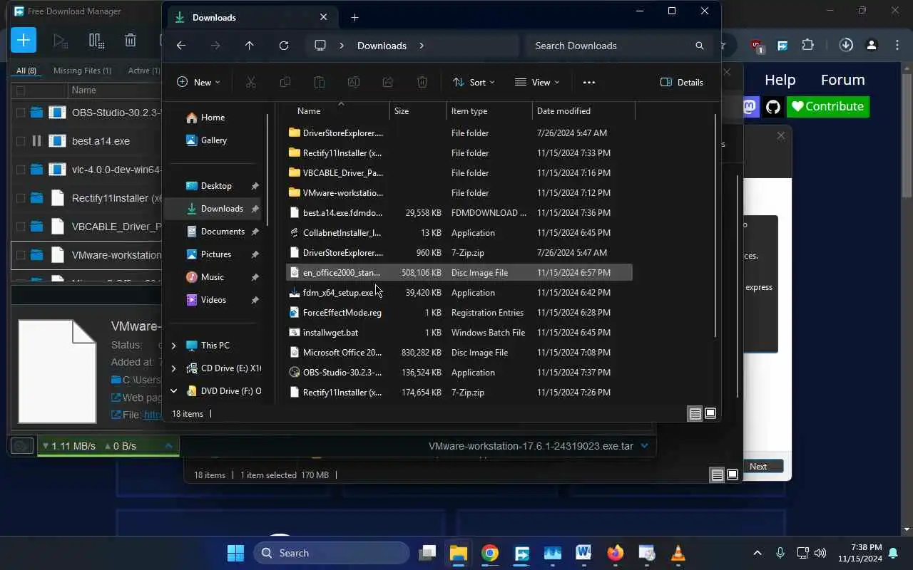Select the Downloads tab in Explorer title bar
The width and height of the screenshot is (913, 570).
pyautogui.click(x=253, y=17)
